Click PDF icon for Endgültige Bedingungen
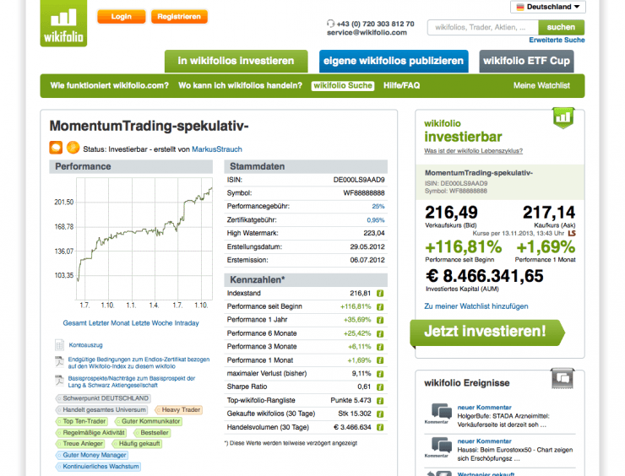Image resolution: width=625 pixels, height=476 pixels. (x=59, y=362)
